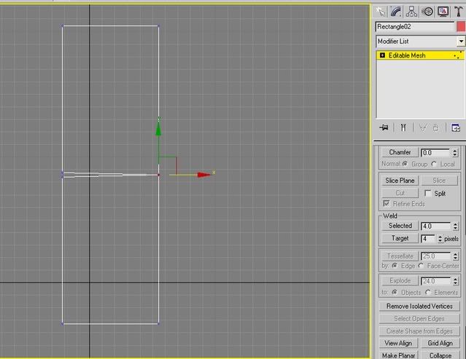Expand the Editable Mesh stack entry

coord(382,55)
